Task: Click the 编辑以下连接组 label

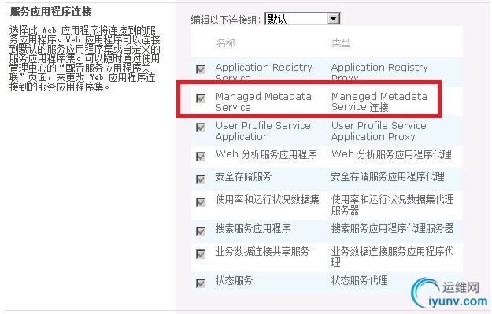Action: pyautogui.click(x=226, y=20)
